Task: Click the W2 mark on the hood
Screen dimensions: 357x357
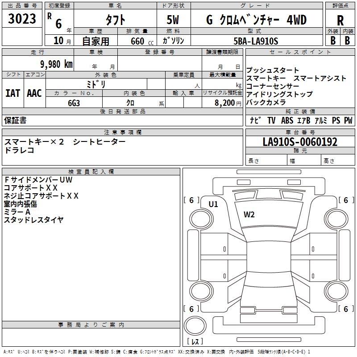Action: point(249,214)
